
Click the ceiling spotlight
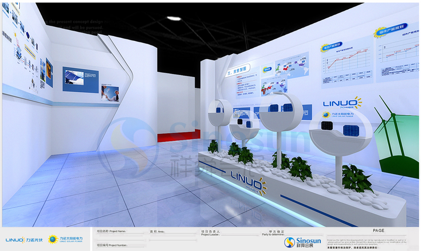[x=174, y=18]
